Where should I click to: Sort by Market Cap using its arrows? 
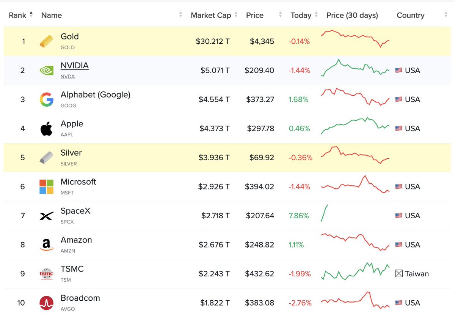pos(236,15)
